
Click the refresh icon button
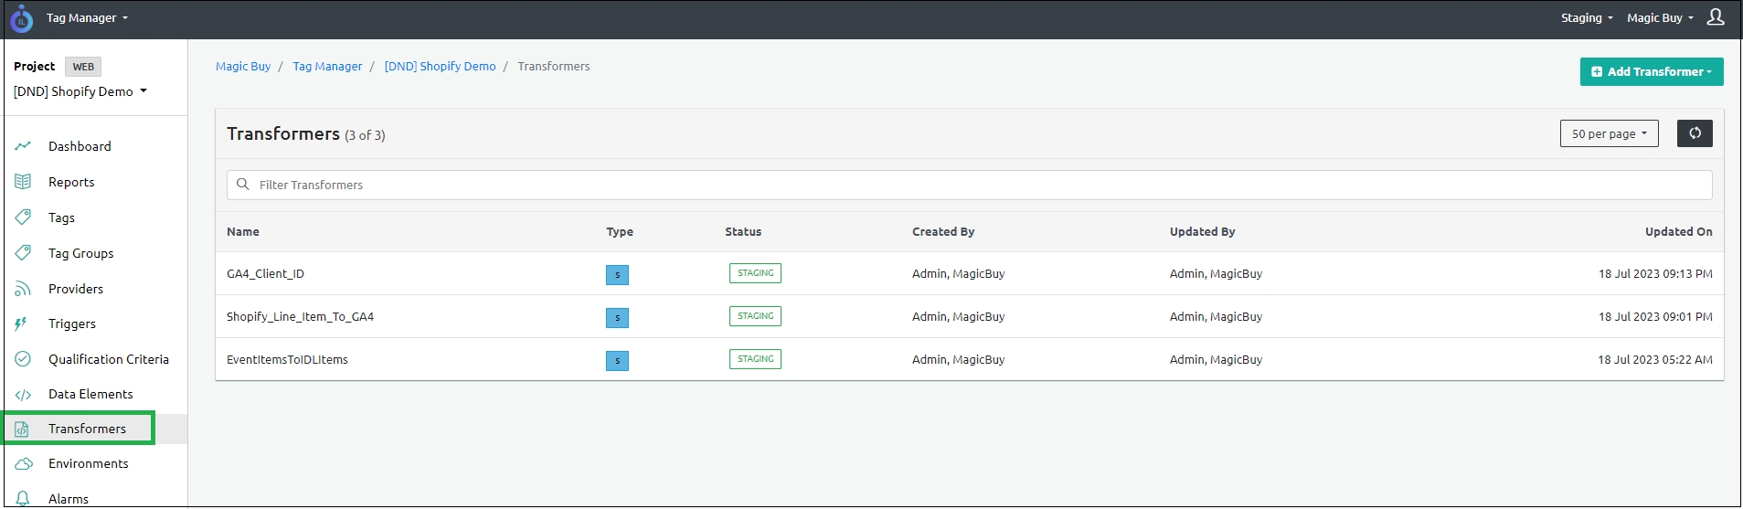(x=1694, y=133)
